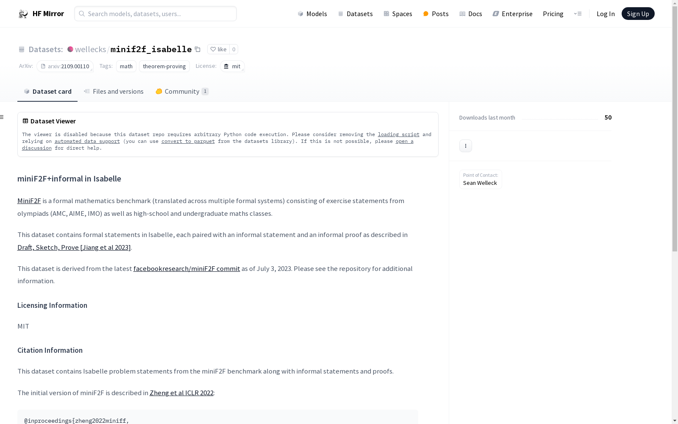Click the "Citation Information" heading
Screen dimensions: 678x424
click(50, 350)
